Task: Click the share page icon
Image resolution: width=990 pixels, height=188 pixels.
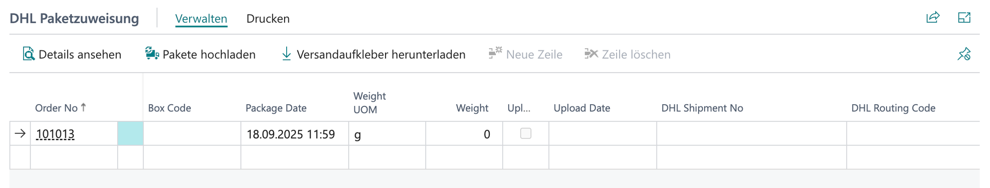Action: pos(933,18)
